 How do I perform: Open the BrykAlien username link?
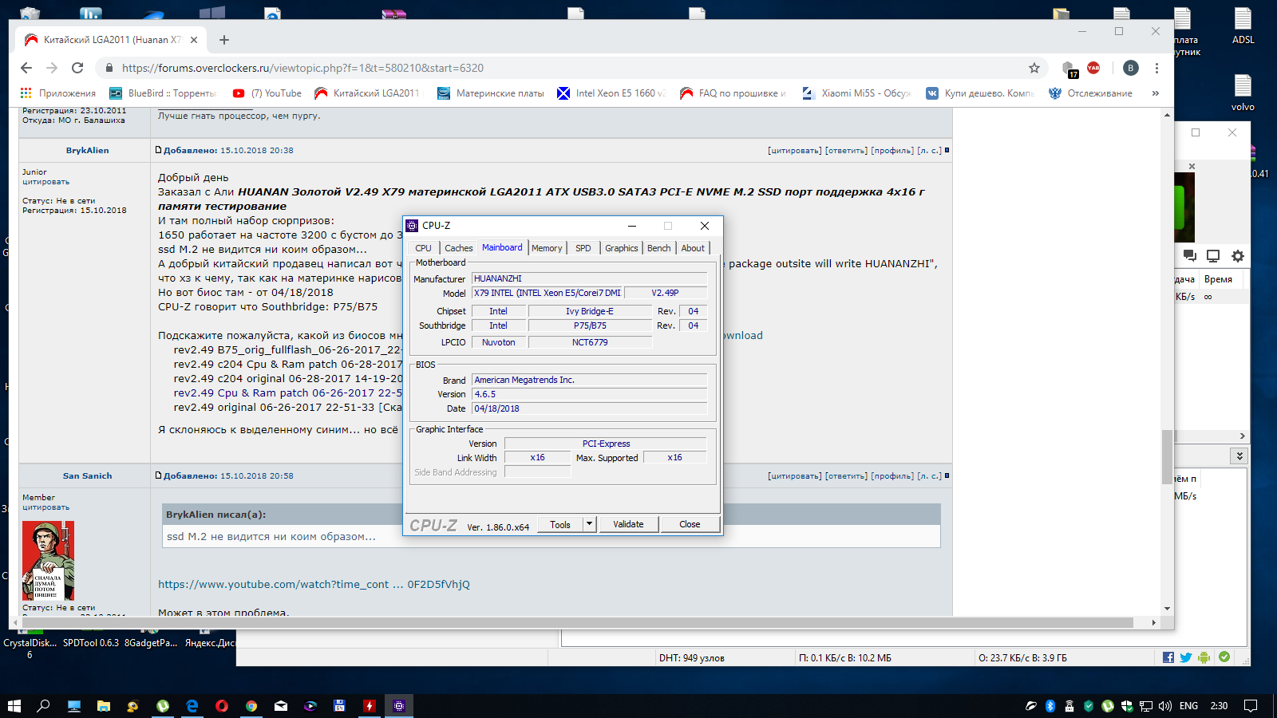click(87, 150)
